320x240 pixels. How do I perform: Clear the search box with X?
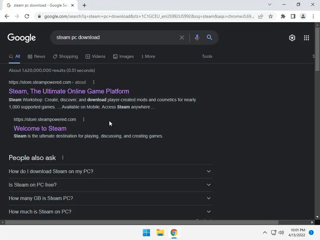(x=182, y=37)
